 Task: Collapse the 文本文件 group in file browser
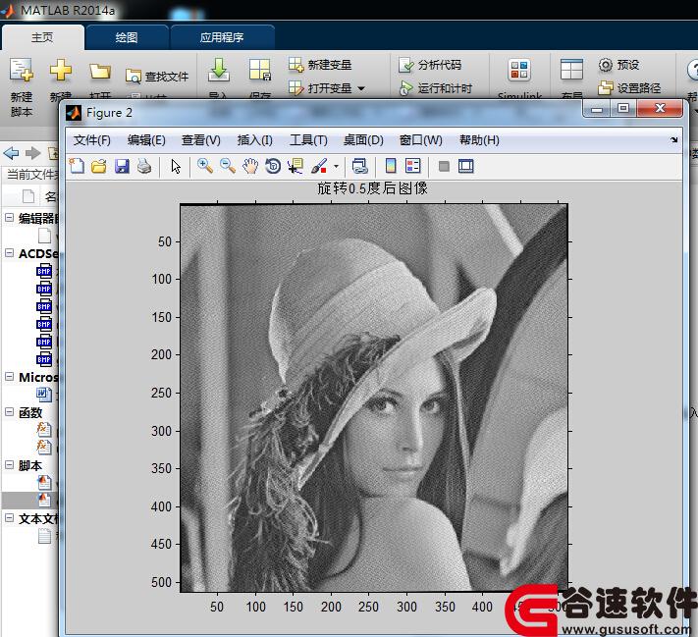click(x=9, y=517)
